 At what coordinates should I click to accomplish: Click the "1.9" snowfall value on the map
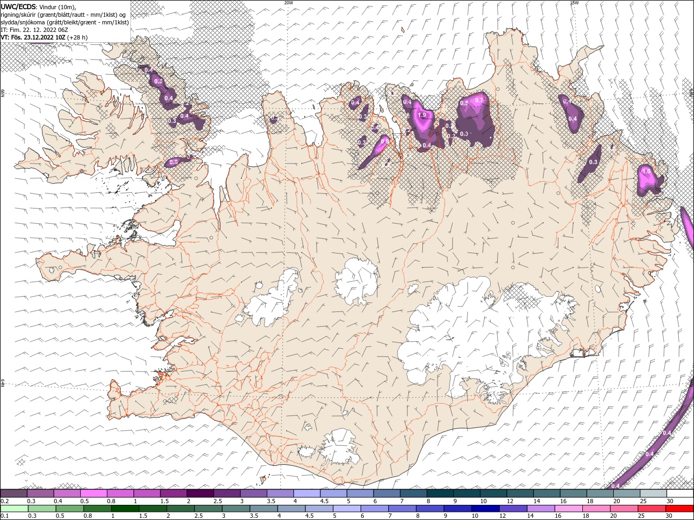pos(422,115)
